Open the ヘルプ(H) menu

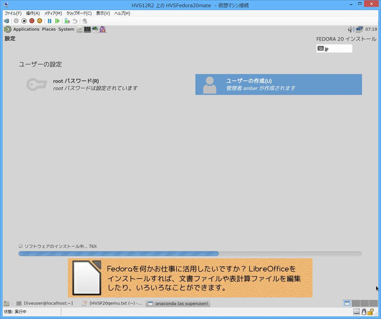pyautogui.click(x=122, y=13)
